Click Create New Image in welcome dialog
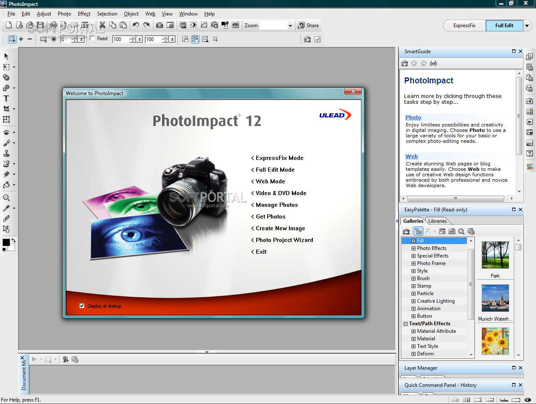 280,228
